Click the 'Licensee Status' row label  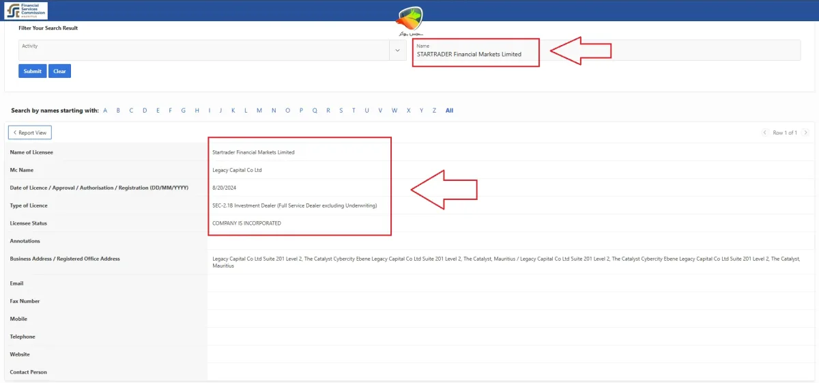tap(28, 223)
